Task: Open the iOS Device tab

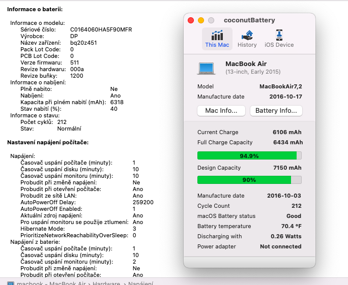Action: click(x=279, y=39)
